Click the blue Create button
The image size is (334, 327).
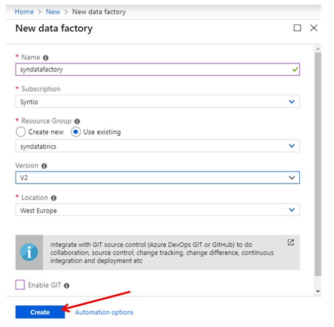click(40, 312)
